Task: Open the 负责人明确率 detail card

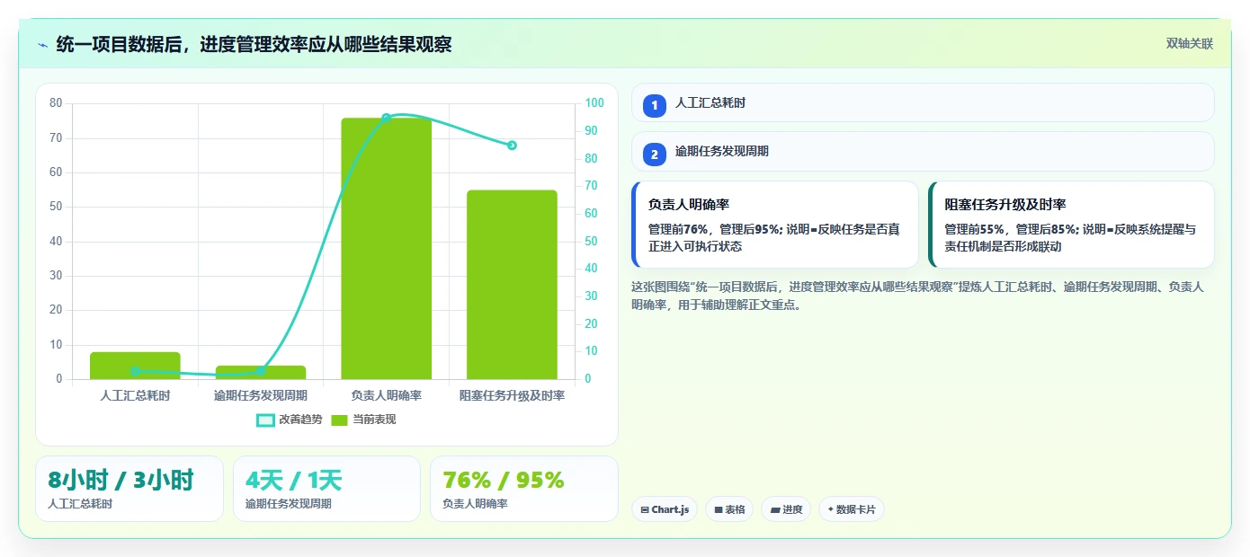Action: pos(775,225)
